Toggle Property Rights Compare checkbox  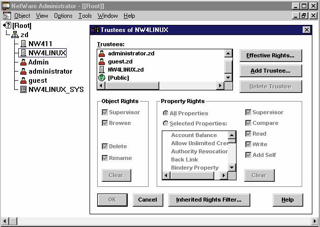(x=248, y=123)
